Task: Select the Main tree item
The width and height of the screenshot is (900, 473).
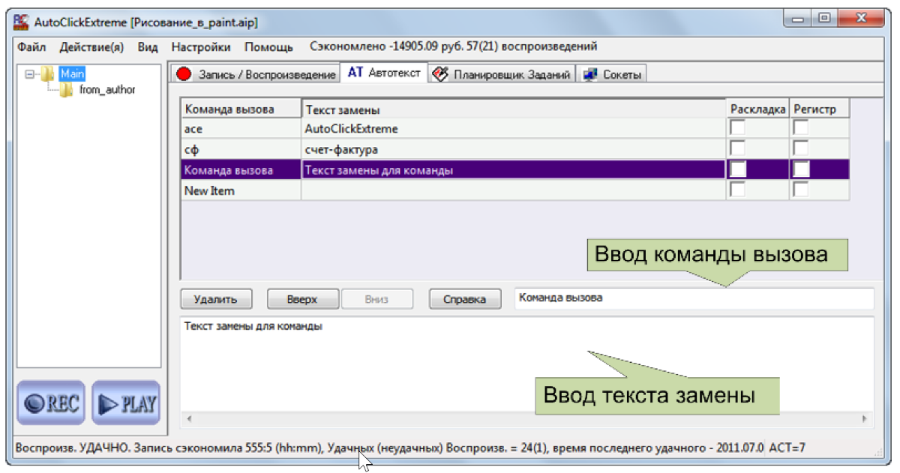Action: (x=72, y=73)
